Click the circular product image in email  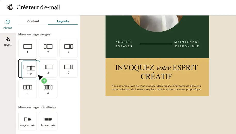(157, 23)
